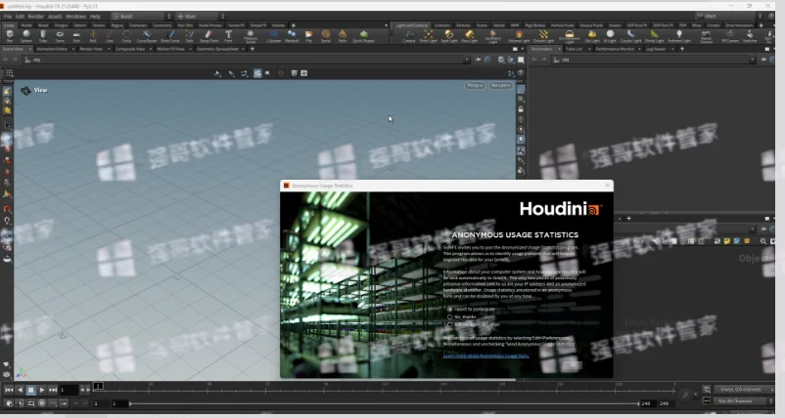
Task: Select the File shelf tool
Action: [x=309, y=35]
